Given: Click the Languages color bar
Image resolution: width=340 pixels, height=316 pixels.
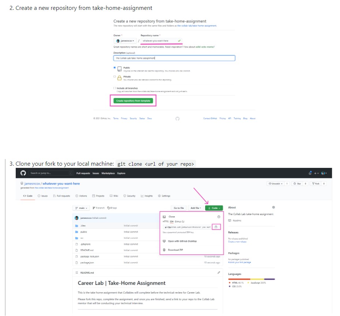Looking at the screenshot, I should (x=252, y=279).
